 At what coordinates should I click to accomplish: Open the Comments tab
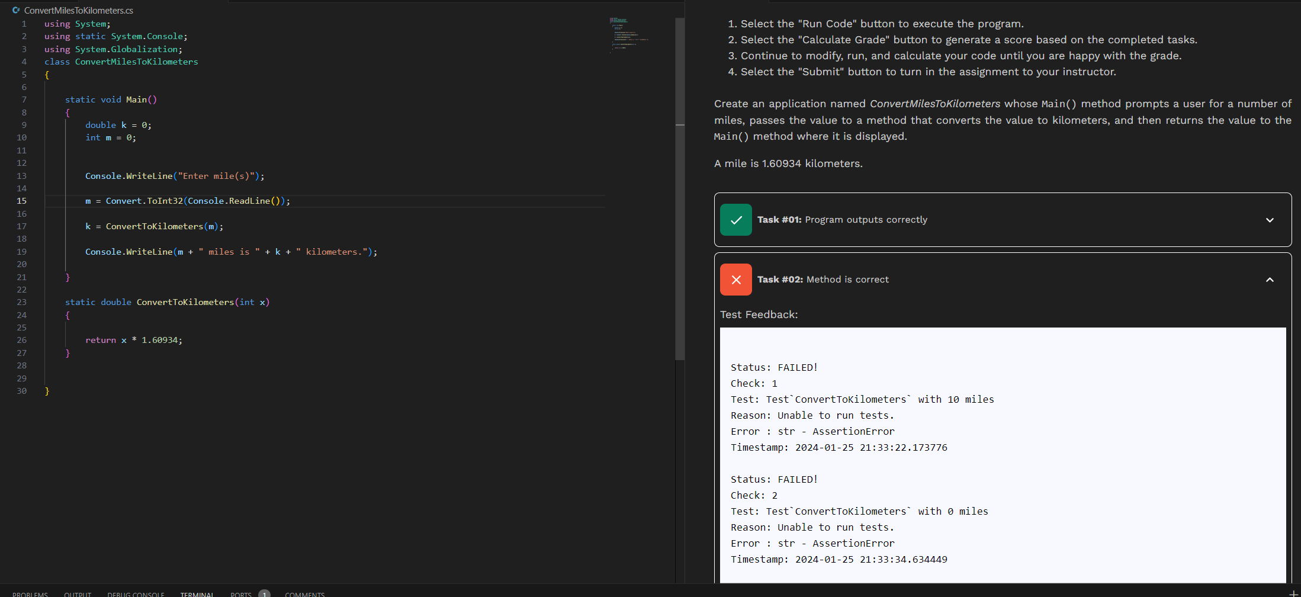coord(304,594)
